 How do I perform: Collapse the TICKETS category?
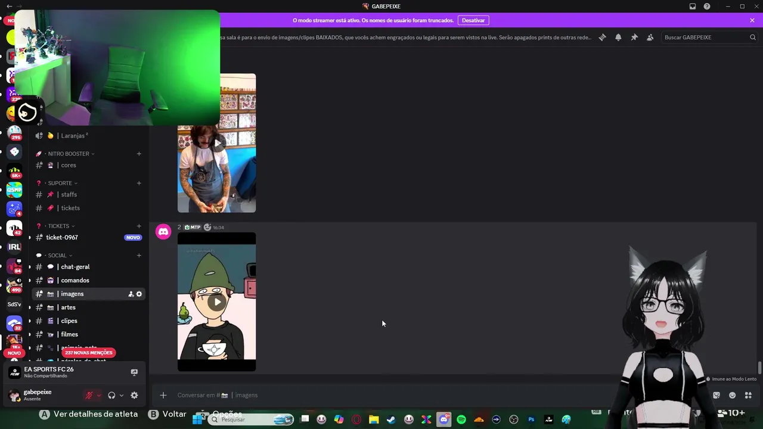click(x=58, y=226)
